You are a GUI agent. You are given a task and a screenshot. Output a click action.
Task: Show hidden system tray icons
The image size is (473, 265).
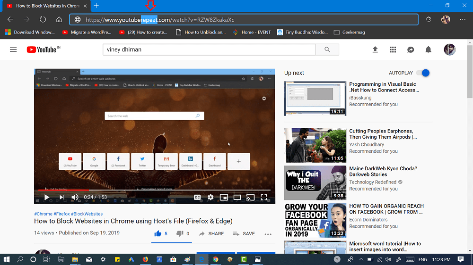361,259
